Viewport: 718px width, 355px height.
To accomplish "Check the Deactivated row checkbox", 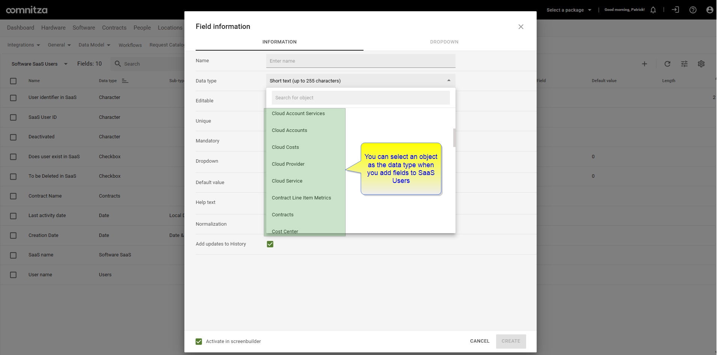I will point(14,137).
